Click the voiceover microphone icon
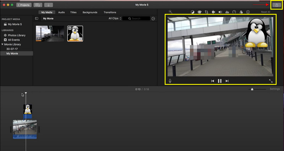This screenshot has width=284, height=151. (x=170, y=81)
